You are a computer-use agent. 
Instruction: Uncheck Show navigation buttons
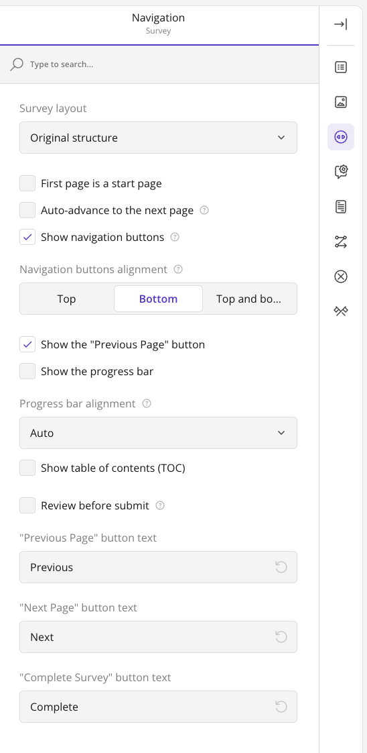[27, 237]
